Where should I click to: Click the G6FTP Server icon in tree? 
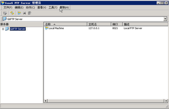coord(7,29)
